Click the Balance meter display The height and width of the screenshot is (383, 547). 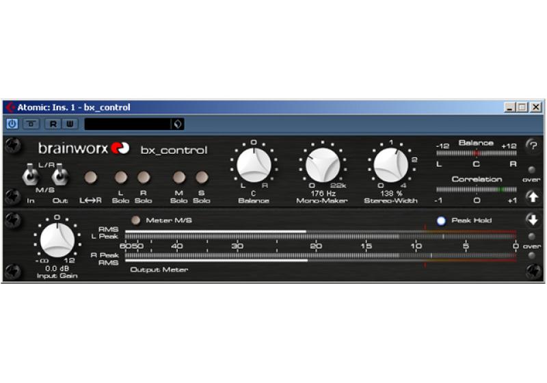click(476, 153)
